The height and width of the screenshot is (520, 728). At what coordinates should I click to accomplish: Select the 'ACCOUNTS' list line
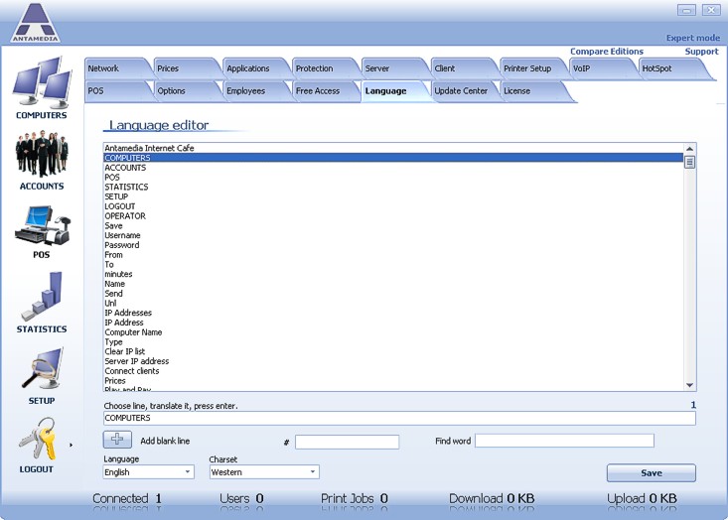pyautogui.click(x=393, y=168)
